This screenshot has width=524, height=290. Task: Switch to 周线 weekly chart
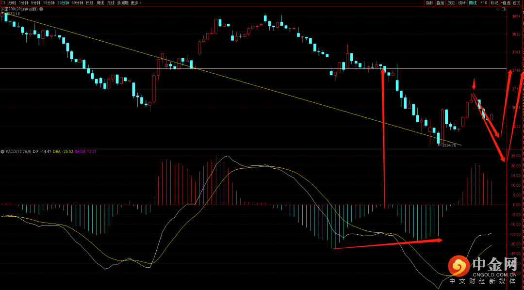100,3
